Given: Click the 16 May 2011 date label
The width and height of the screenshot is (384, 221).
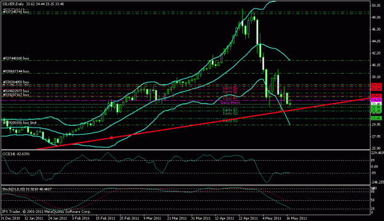Looking at the screenshot, I should pos(297,218).
